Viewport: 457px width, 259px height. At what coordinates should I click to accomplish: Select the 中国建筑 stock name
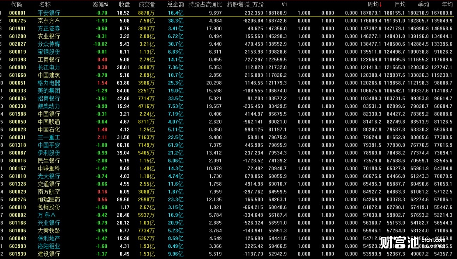(49, 75)
